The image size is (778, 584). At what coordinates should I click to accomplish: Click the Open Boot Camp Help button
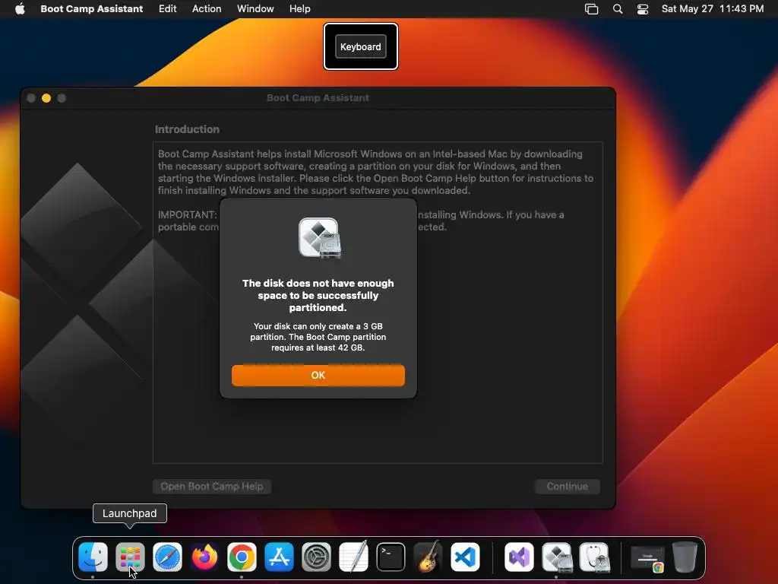(212, 486)
